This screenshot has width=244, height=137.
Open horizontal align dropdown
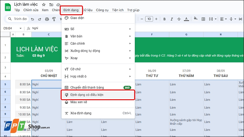point(223,19)
